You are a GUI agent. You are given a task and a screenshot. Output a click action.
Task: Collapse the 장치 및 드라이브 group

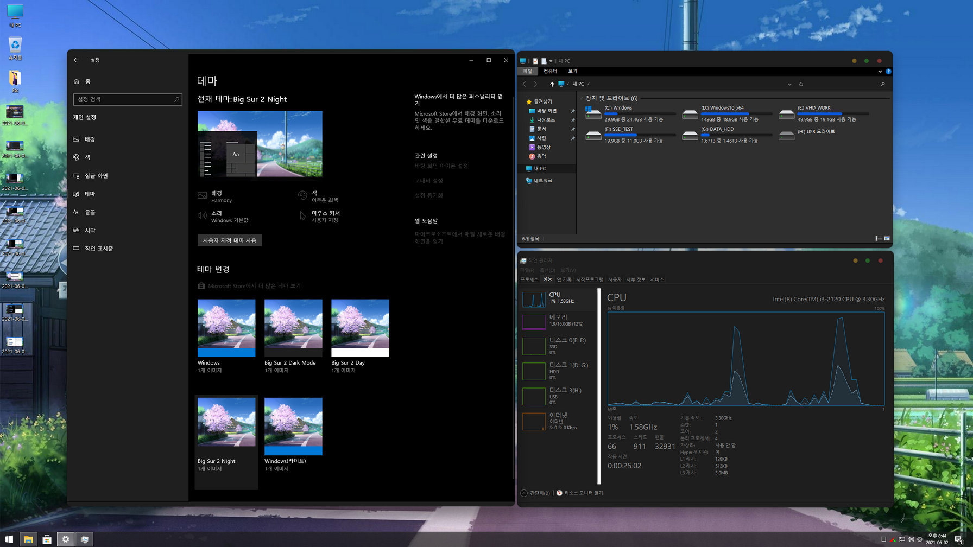pyautogui.click(x=582, y=98)
